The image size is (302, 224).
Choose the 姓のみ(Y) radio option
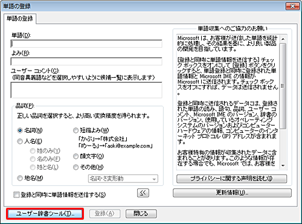click(33, 151)
